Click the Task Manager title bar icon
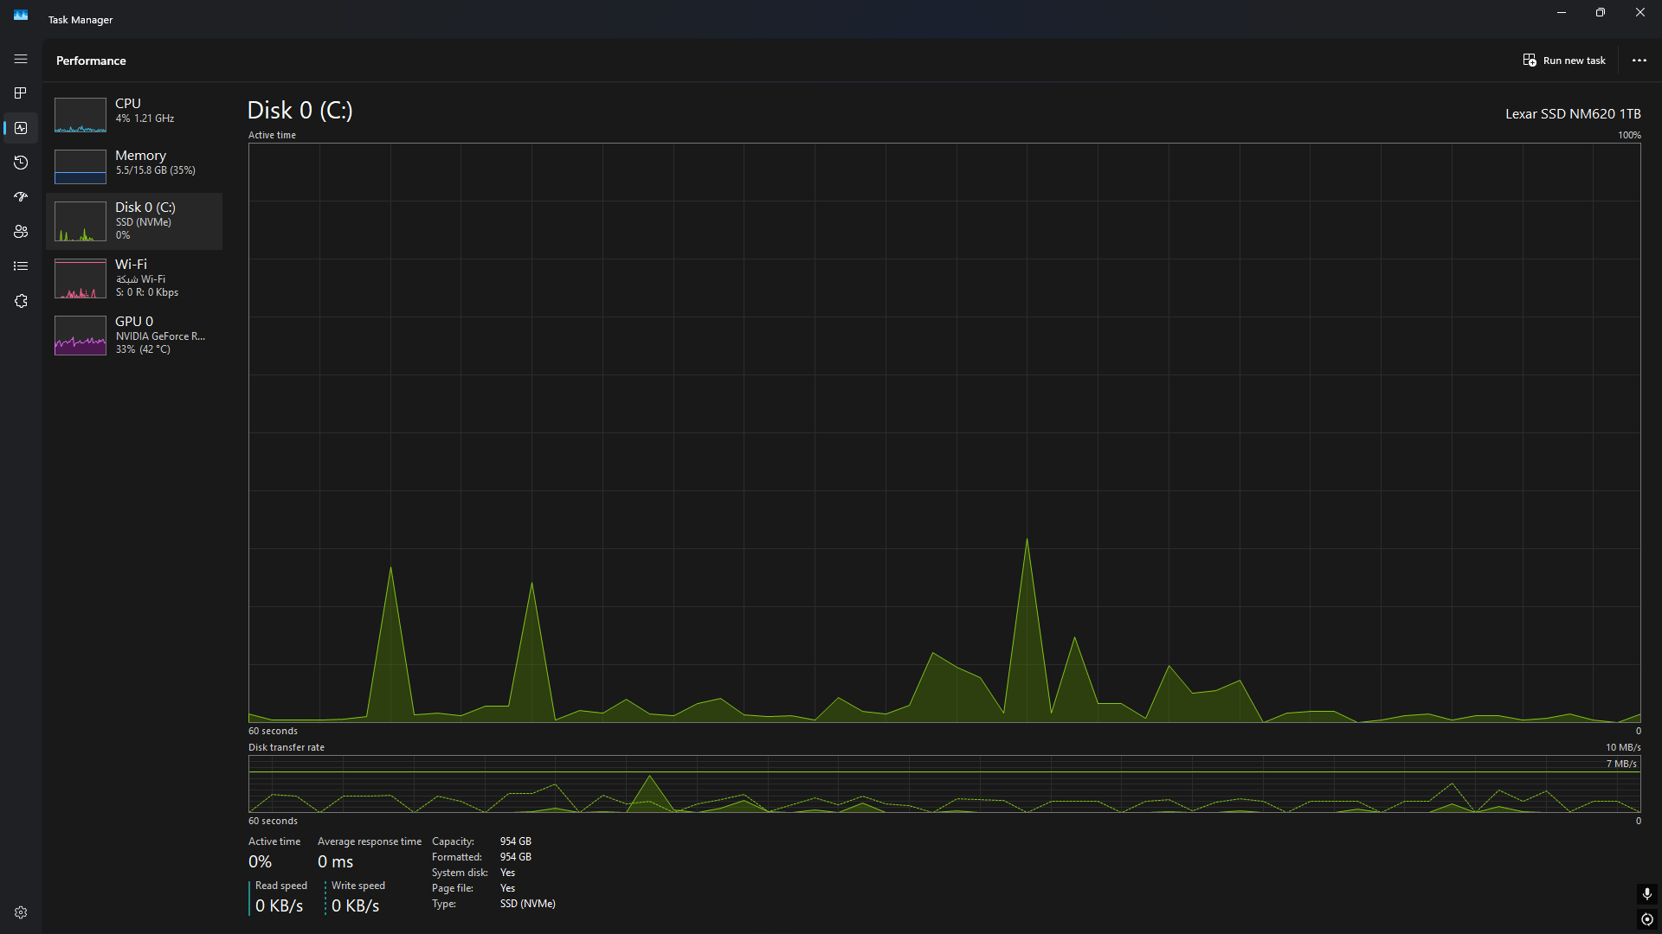 [21, 15]
